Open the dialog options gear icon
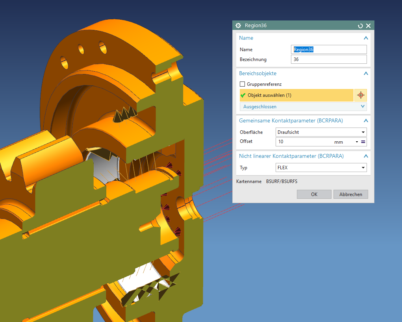Image resolution: width=402 pixels, height=322 pixels. 238,25
